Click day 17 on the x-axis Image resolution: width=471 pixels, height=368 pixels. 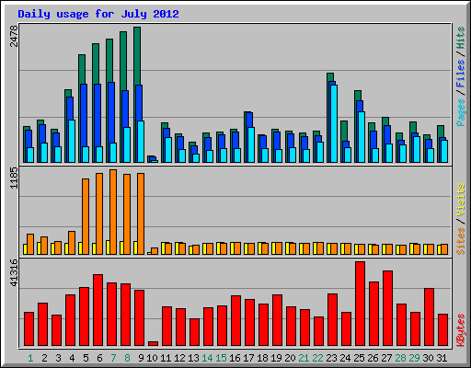248,358
